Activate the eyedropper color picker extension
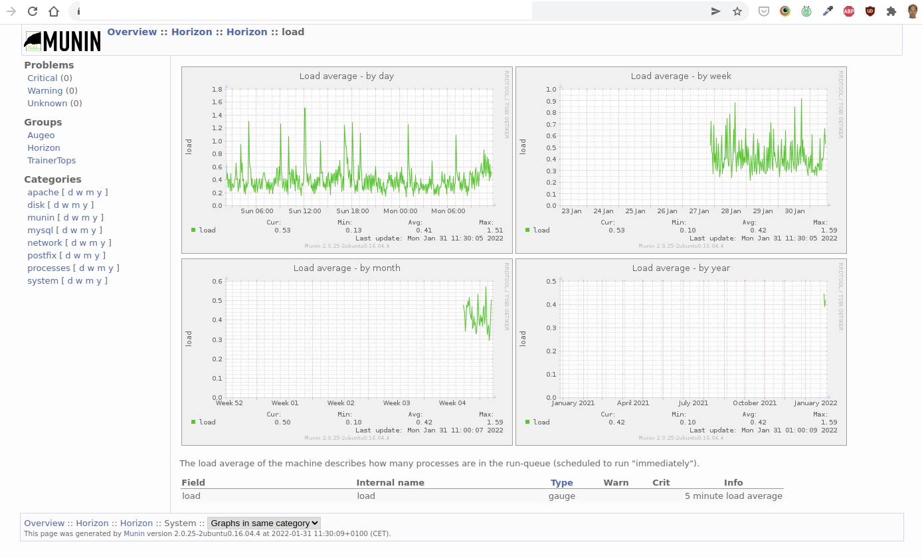This screenshot has height=558, width=922. coord(828,11)
